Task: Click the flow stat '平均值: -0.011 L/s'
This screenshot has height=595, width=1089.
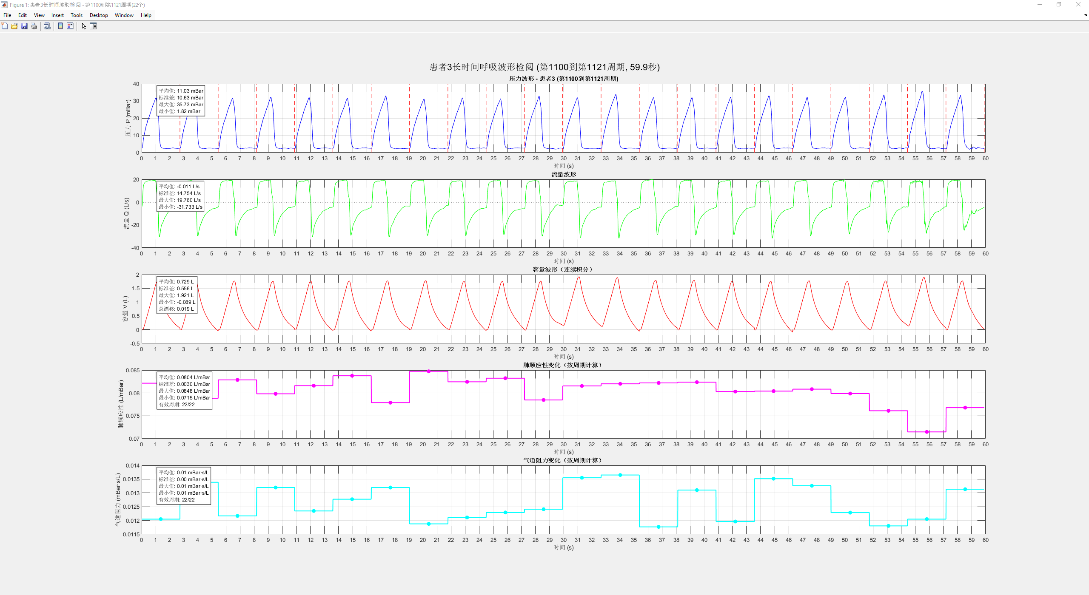Action: (179, 187)
